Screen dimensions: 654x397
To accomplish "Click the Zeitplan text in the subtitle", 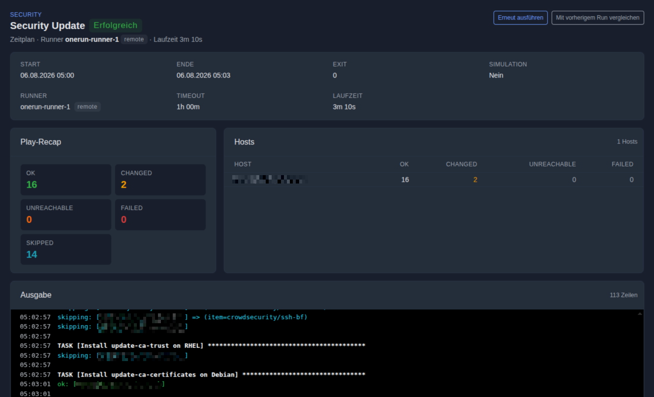I will pyautogui.click(x=22, y=39).
